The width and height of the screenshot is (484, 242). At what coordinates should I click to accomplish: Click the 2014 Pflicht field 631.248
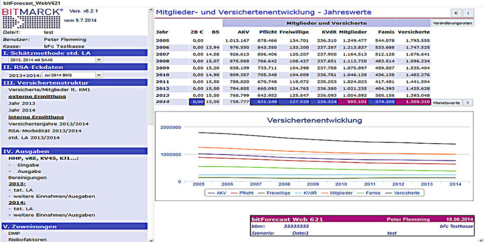pos(264,102)
